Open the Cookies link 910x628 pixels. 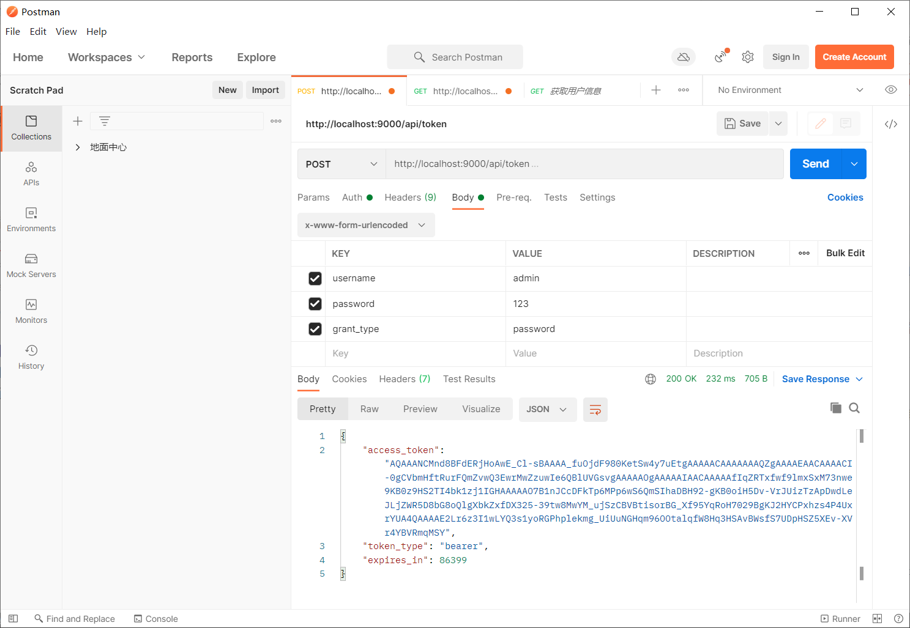[x=845, y=198]
